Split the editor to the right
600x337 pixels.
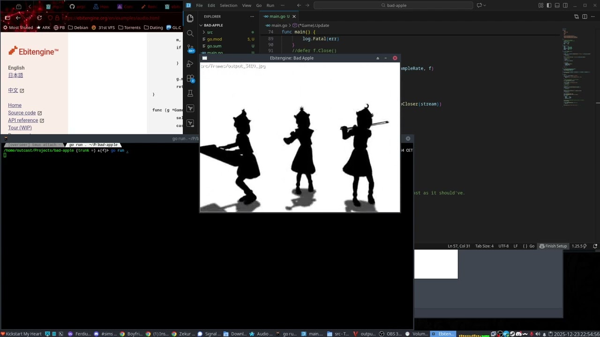(585, 16)
